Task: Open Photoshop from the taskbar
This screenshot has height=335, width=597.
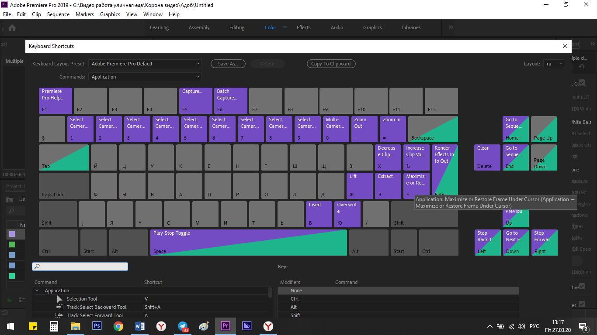Action: 97,326
